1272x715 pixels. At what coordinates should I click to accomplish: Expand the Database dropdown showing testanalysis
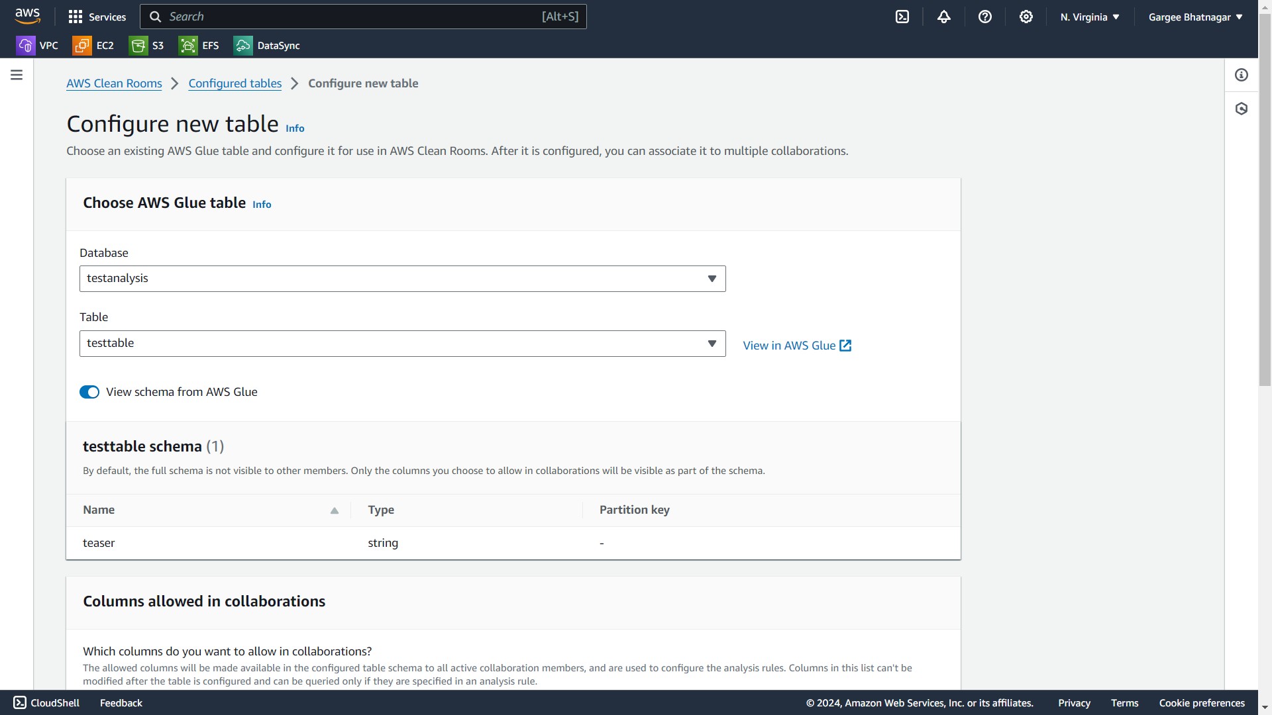(402, 279)
